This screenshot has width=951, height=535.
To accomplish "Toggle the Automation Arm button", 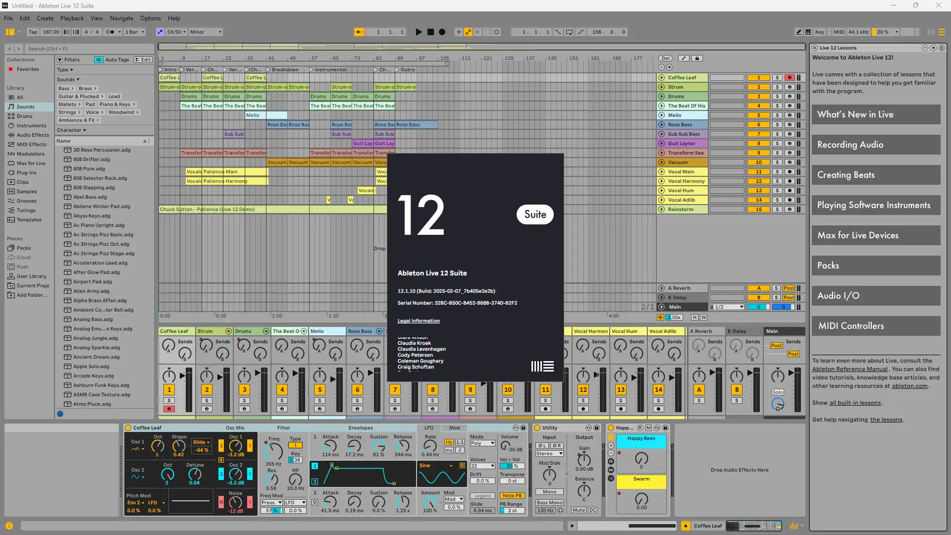I will click(x=468, y=32).
